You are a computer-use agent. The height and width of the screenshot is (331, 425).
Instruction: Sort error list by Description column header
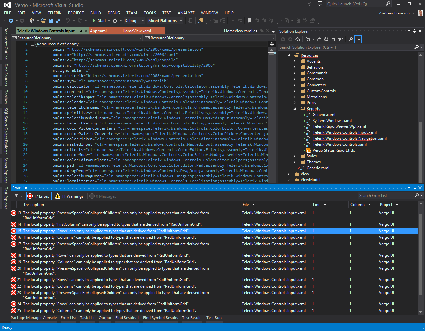tap(34, 205)
